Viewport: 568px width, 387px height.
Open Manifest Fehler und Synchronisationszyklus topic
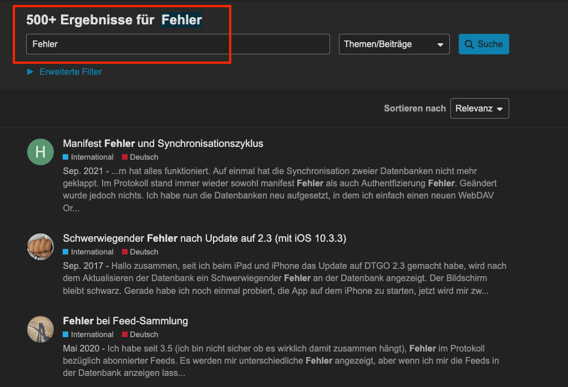pos(163,144)
